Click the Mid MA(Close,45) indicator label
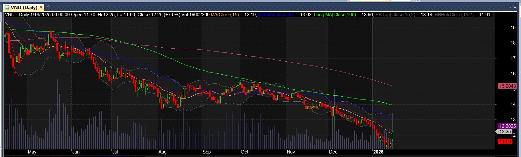 coord(276,15)
